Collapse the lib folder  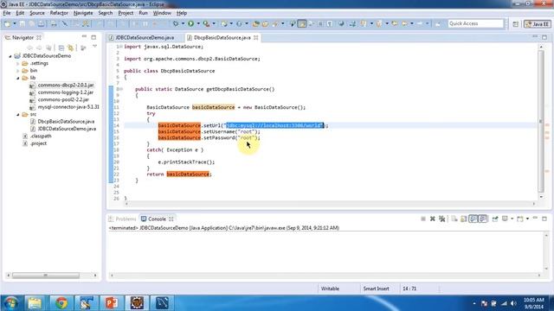[17, 78]
